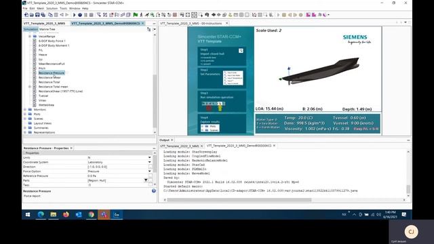Open File Explorer from the taskbar
The height and width of the screenshot is (244, 434).
click(x=54, y=214)
